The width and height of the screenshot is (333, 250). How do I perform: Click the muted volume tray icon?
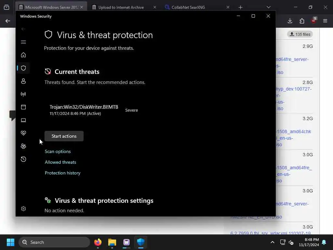pyautogui.click(x=291, y=242)
